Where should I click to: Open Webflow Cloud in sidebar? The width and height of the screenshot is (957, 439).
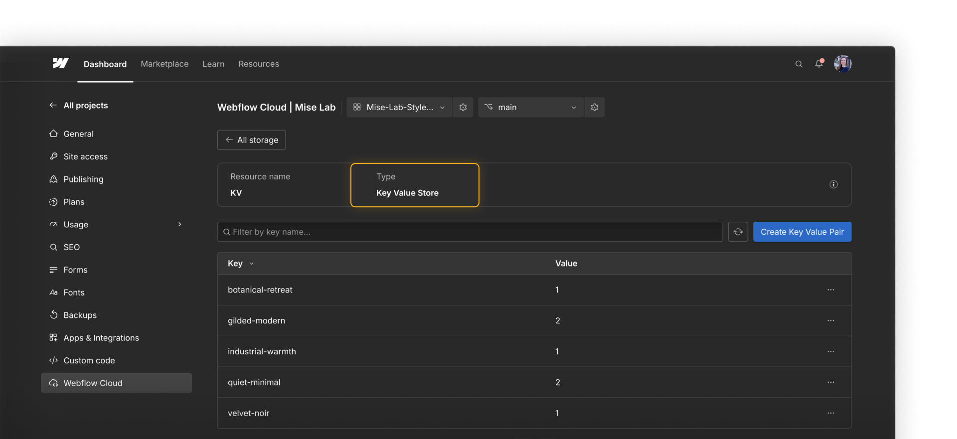tap(116, 383)
